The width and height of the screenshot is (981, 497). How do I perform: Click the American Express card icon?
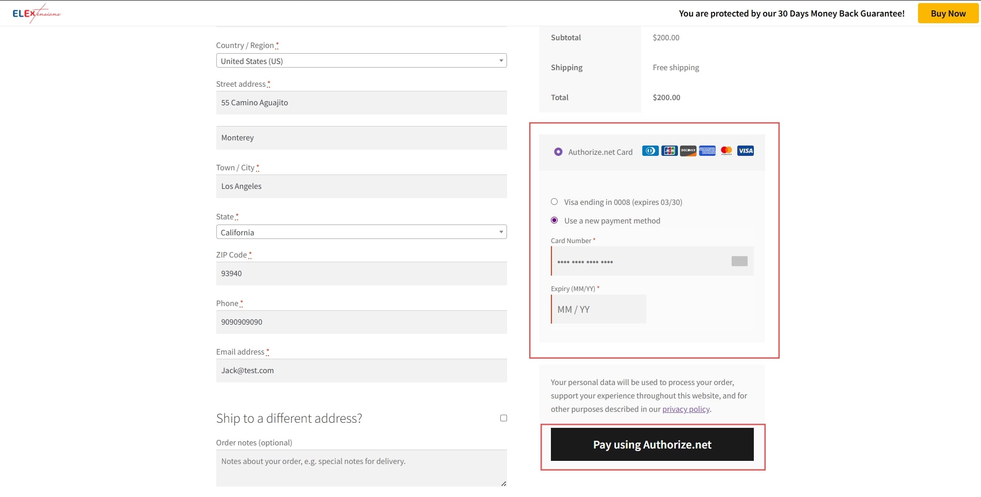click(x=707, y=151)
